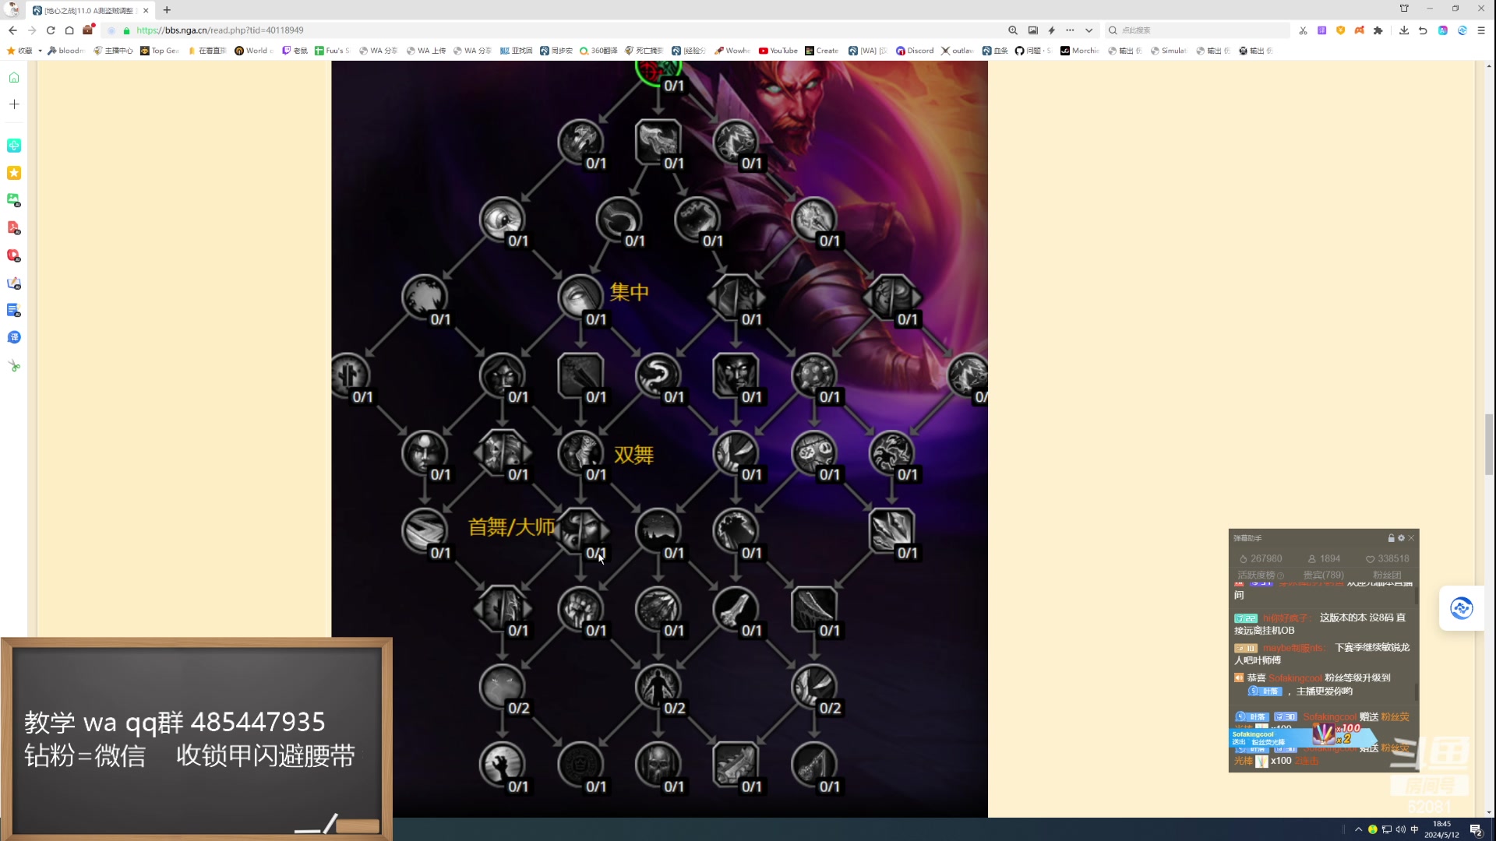The height and width of the screenshot is (841, 1496).
Task: Switch to the 贵宾(789) tab
Action: pos(1323,575)
